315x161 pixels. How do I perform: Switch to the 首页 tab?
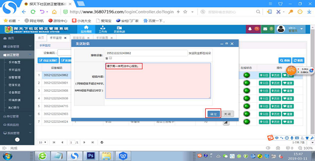click(x=41, y=38)
